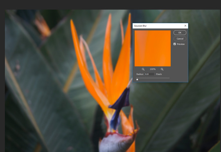The image size is (221, 152).
Task: Zoom in the blur preview thumbnail
Action: click(x=162, y=69)
